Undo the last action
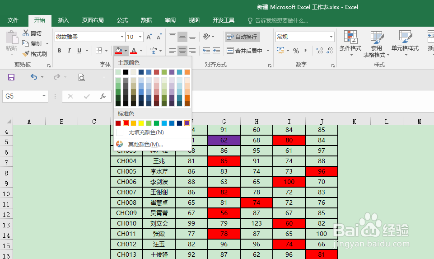 [34, 77]
